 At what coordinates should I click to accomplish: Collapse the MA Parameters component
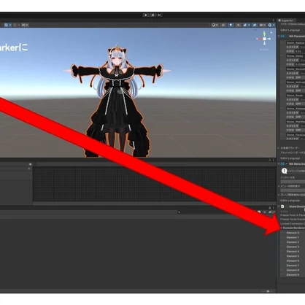(x=279, y=36)
